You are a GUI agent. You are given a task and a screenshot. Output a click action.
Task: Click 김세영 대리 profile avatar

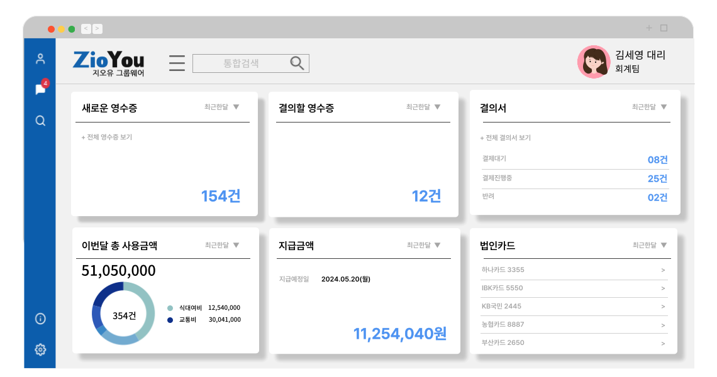point(593,62)
